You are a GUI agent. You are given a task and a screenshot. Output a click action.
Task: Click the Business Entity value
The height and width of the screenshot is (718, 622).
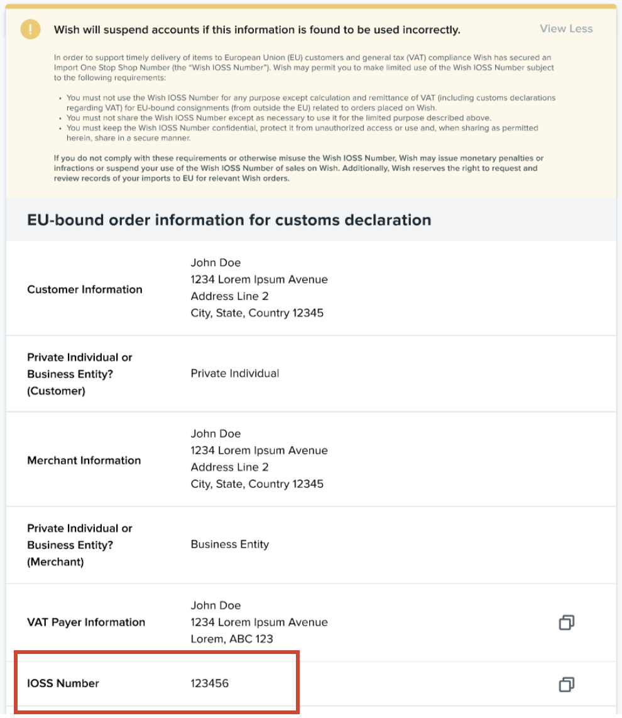click(229, 544)
